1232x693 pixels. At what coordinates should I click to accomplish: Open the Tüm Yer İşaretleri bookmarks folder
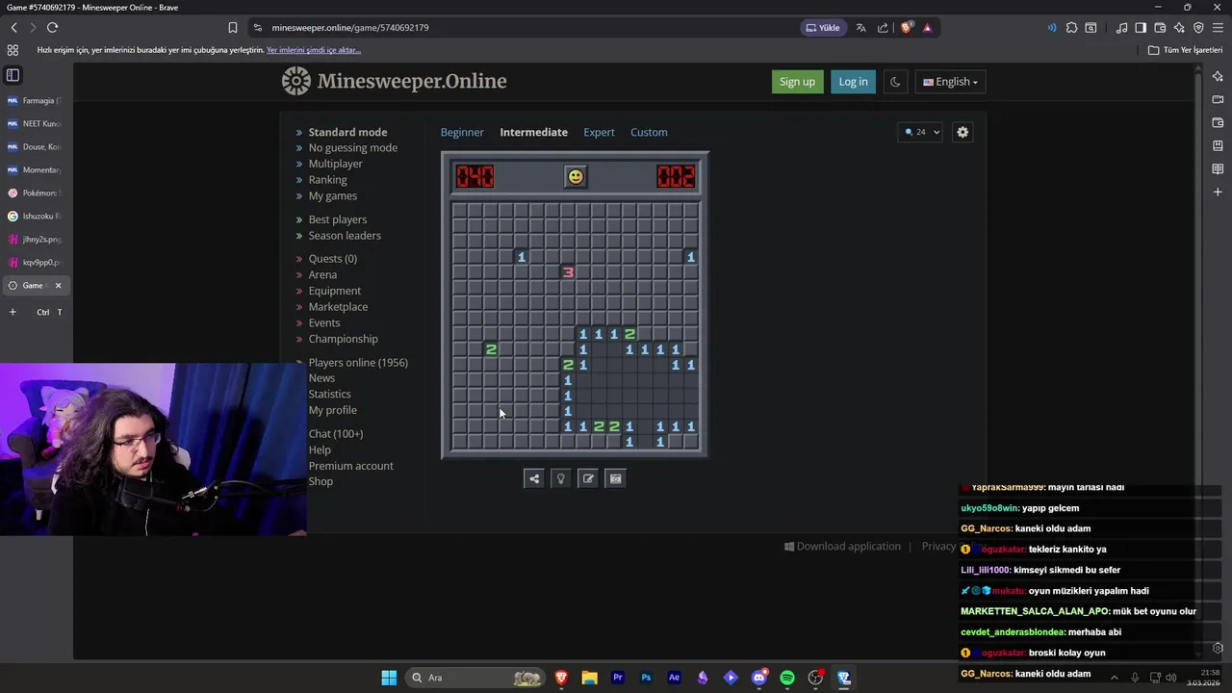click(x=1185, y=50)
